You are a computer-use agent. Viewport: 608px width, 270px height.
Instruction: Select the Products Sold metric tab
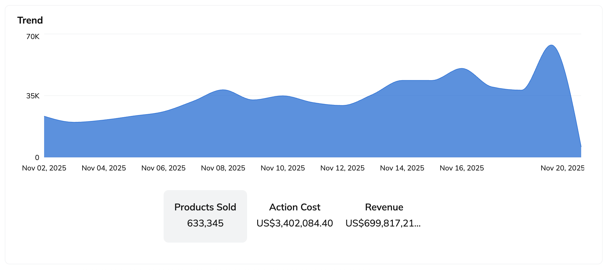pos(205,216)
